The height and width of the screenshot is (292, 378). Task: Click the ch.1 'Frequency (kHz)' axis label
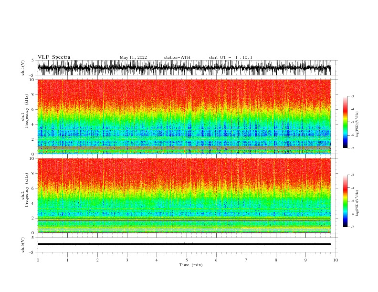click(x=26, y=110)
